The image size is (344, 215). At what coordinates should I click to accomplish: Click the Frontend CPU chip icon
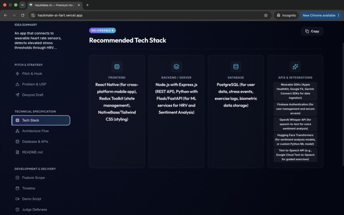pos(117,67)
